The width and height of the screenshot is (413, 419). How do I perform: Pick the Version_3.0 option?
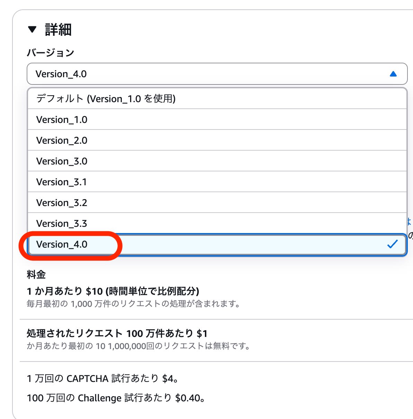point(62,161)
